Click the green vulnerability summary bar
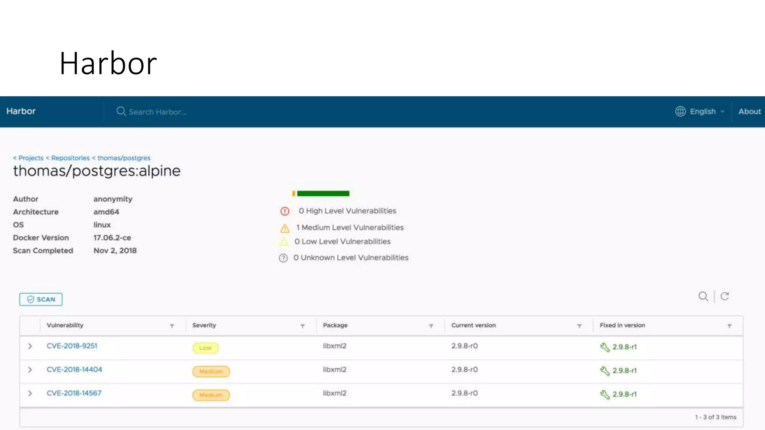This screenshot has height=430, width=765. coord(323,193)
